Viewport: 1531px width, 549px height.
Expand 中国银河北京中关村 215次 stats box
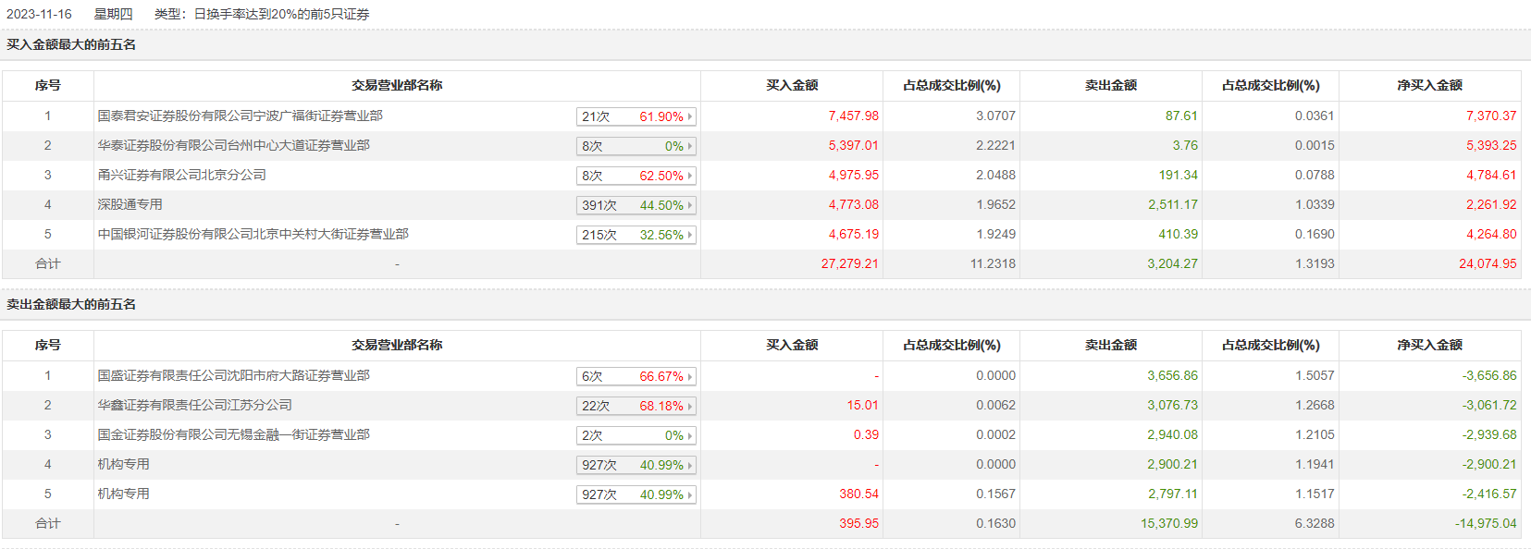636,235
